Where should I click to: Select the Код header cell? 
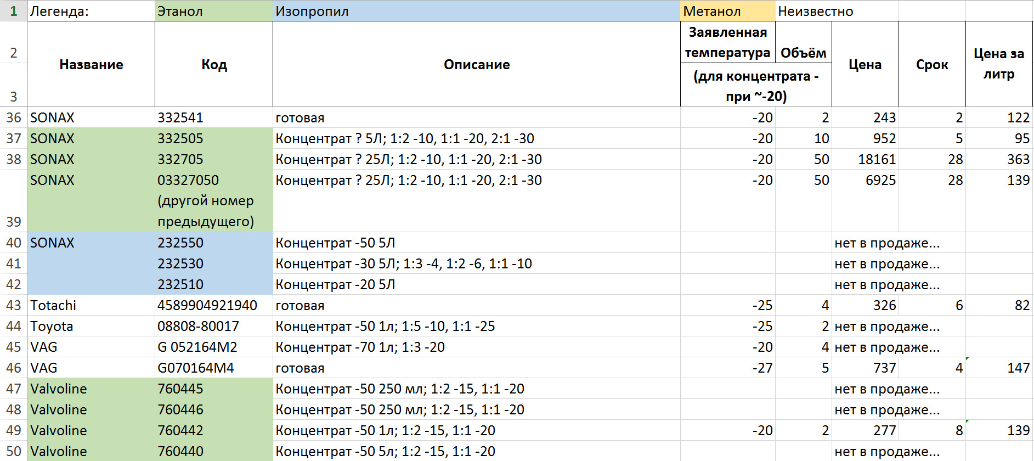pyautogui.click(x=213, y=64)
